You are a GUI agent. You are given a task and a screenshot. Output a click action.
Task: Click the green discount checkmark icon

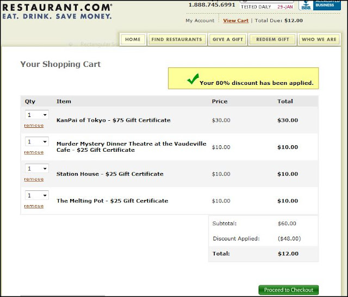tap(192, 79)
